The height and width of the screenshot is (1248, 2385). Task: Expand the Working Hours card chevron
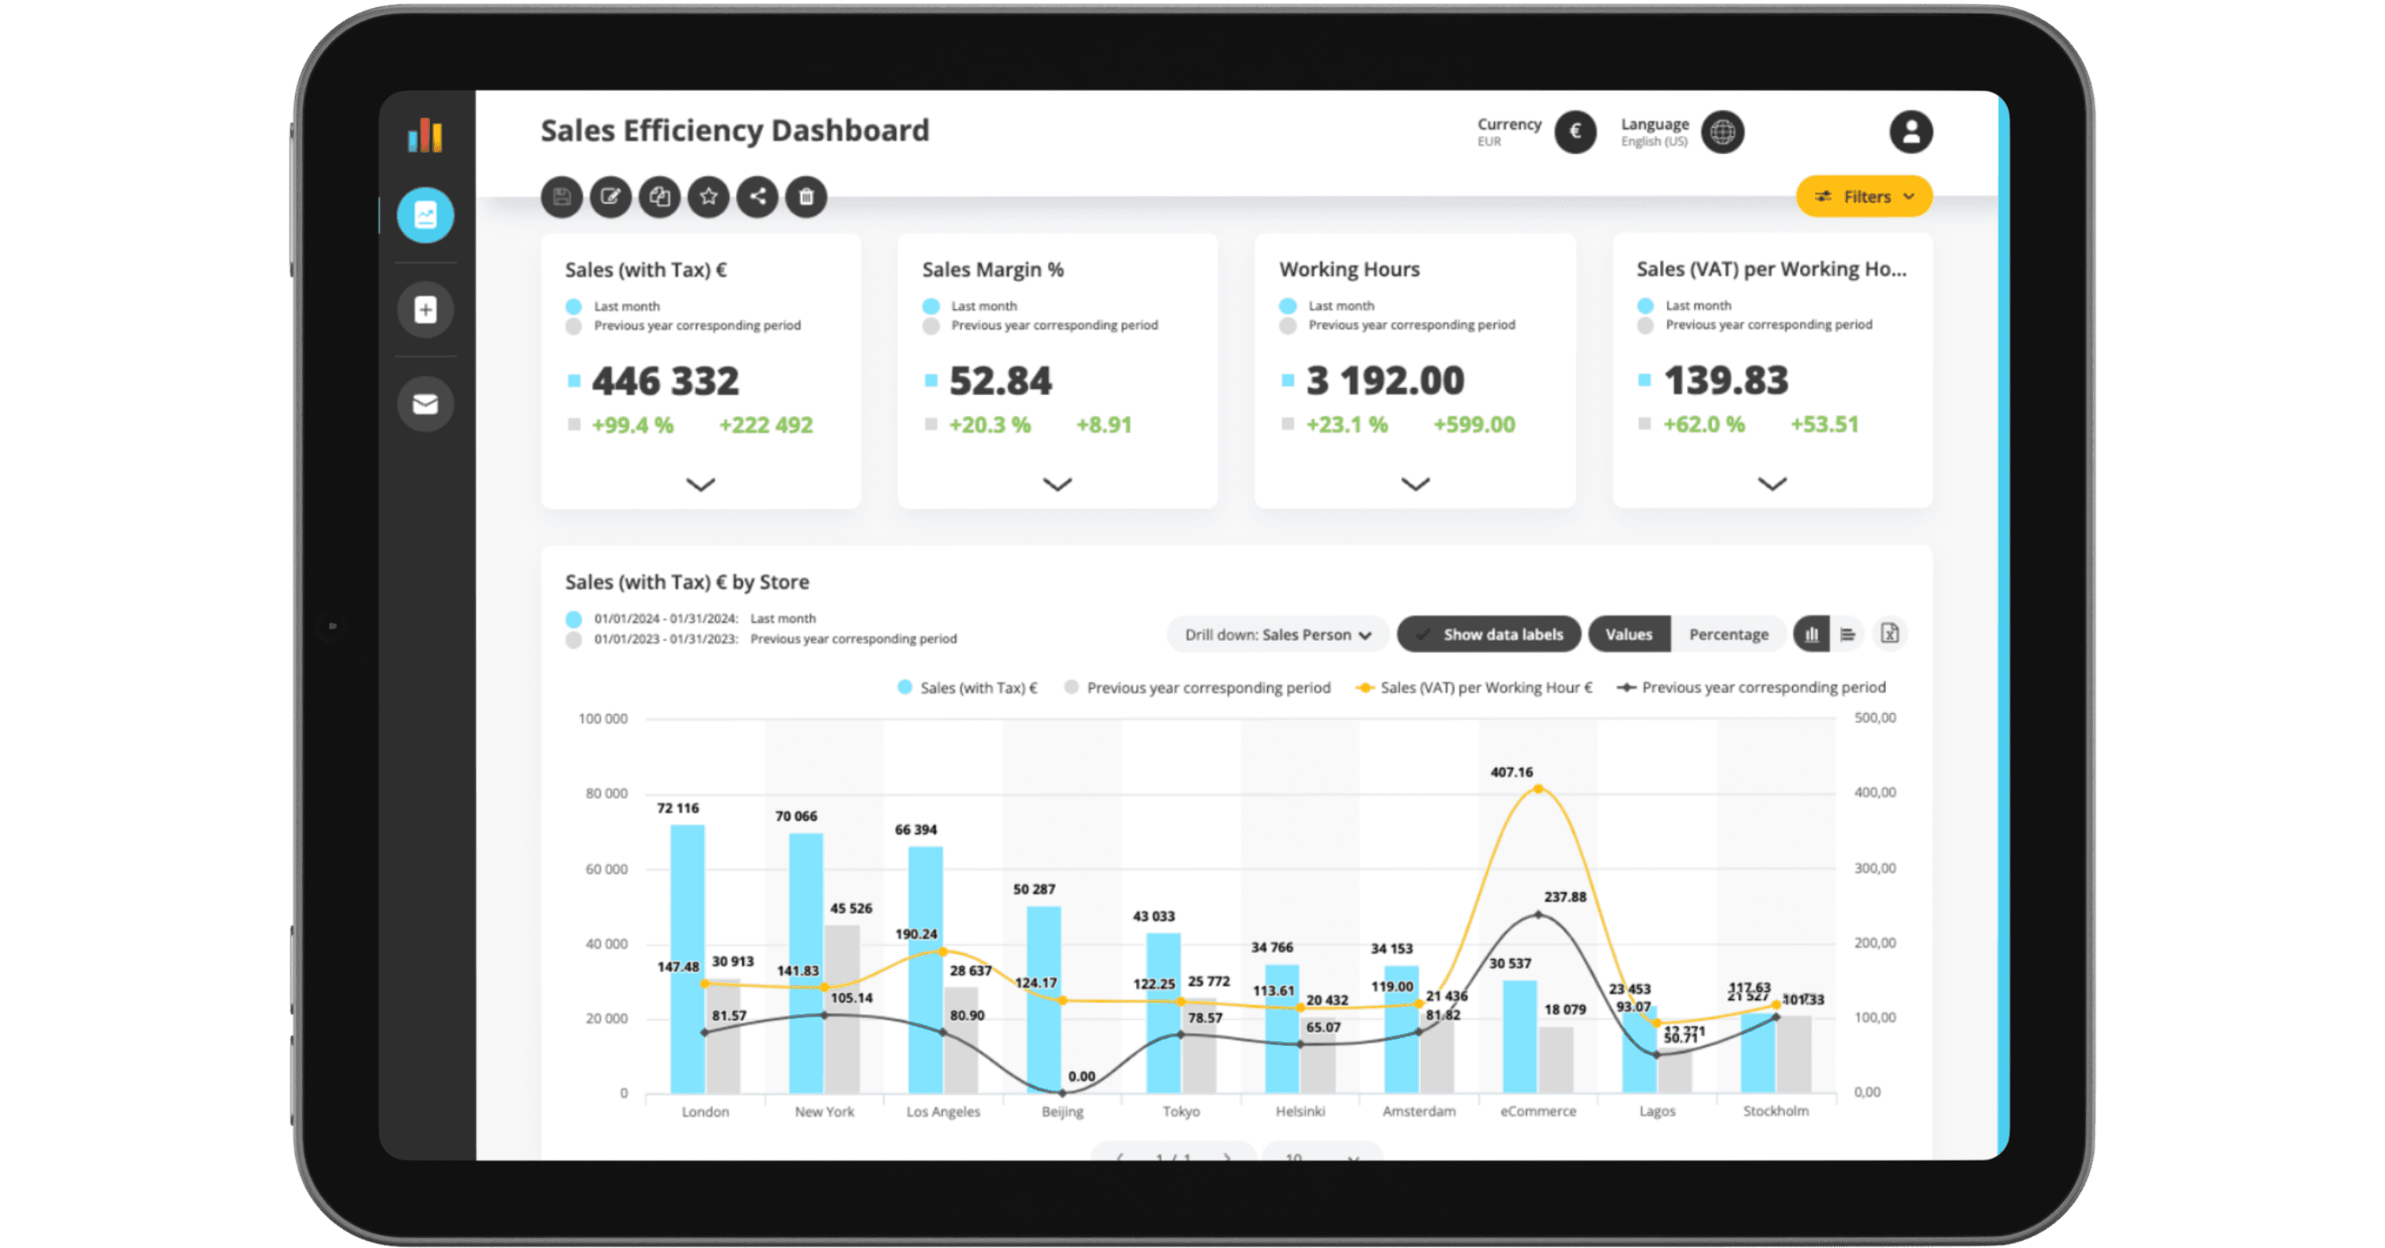pos(1415,484)
